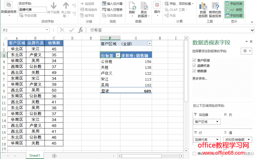Select the 总计 cell in pivot table
The height and width of the screenshot is (159, 256).
coord(110,91)
